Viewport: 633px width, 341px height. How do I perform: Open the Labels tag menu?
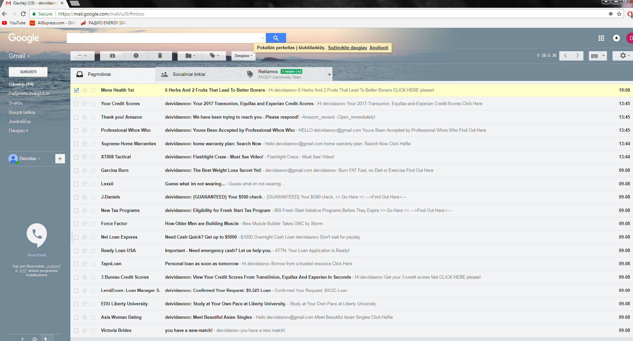[x=214, y=56]
